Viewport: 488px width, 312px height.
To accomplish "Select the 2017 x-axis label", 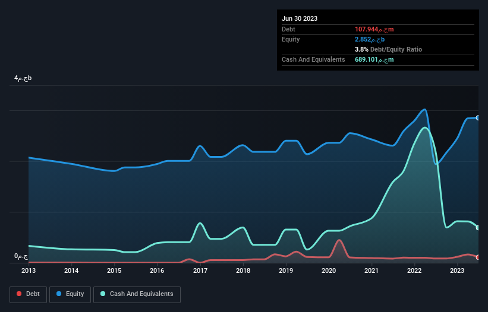I will (x=200, y=270).
